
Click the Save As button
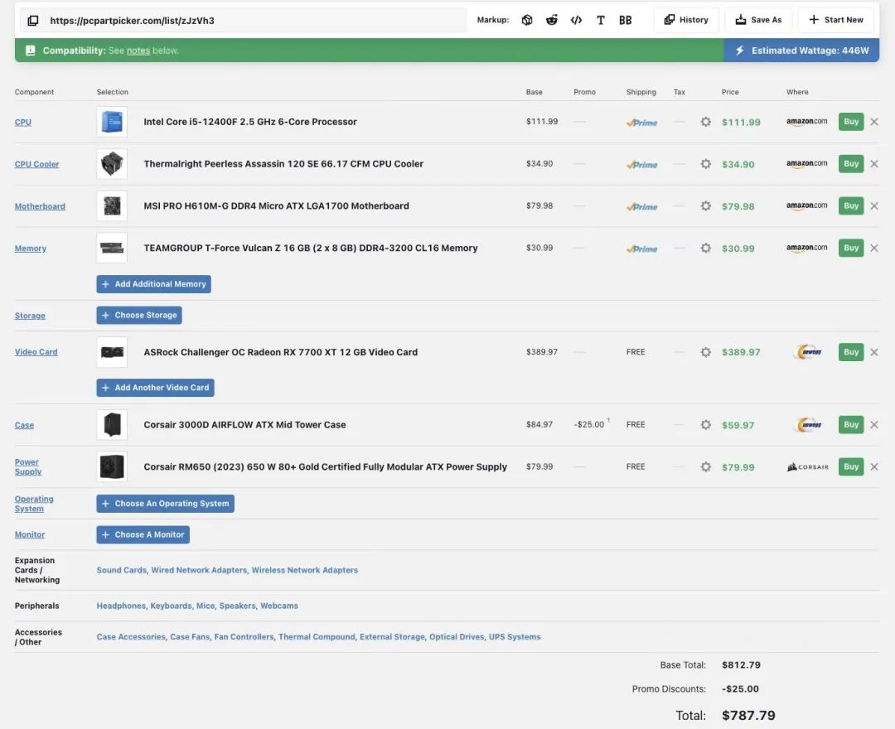point(758,20)
